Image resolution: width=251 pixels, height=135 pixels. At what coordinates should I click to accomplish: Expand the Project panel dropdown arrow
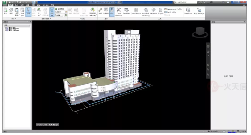pyautogui.click(x=16, y=19)
